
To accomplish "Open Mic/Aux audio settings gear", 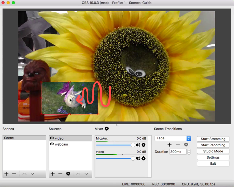I will pos(143,145).
